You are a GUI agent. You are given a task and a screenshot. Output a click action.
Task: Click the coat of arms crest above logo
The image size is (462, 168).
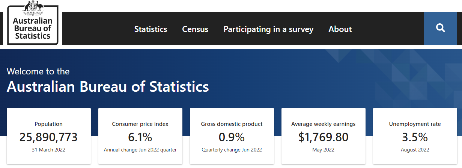click(33, 6)
